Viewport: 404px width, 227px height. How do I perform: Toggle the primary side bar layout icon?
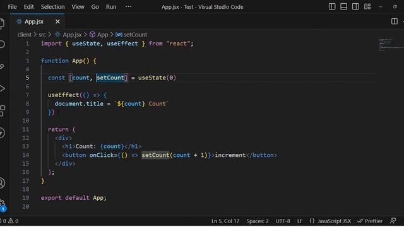pyautogui.click(x=332, y=7)
